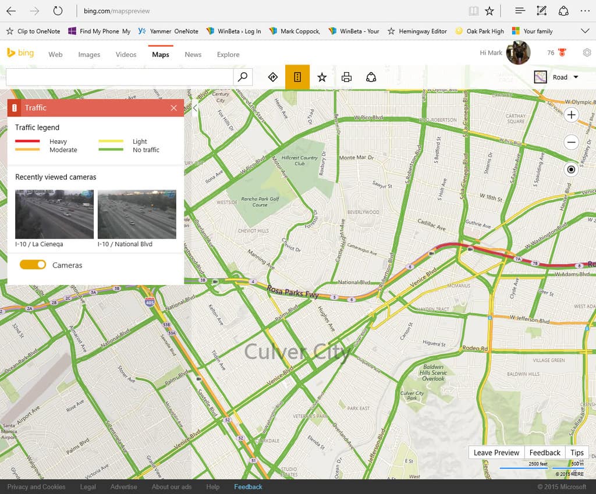Viewport: 596px width, 494px height.
Task: Zoom out on the map
Action: 571,142
